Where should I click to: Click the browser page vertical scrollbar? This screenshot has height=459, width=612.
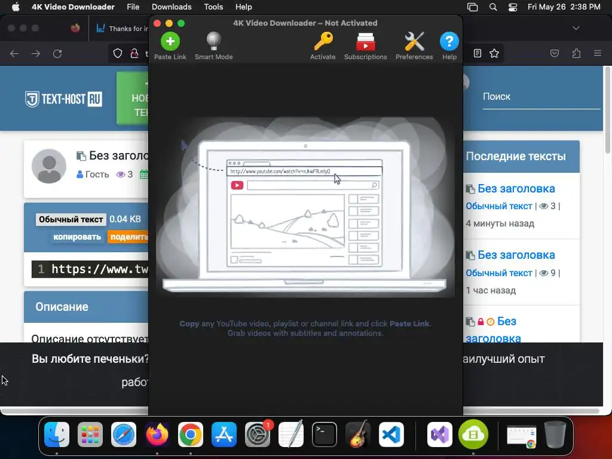(607, 111)
